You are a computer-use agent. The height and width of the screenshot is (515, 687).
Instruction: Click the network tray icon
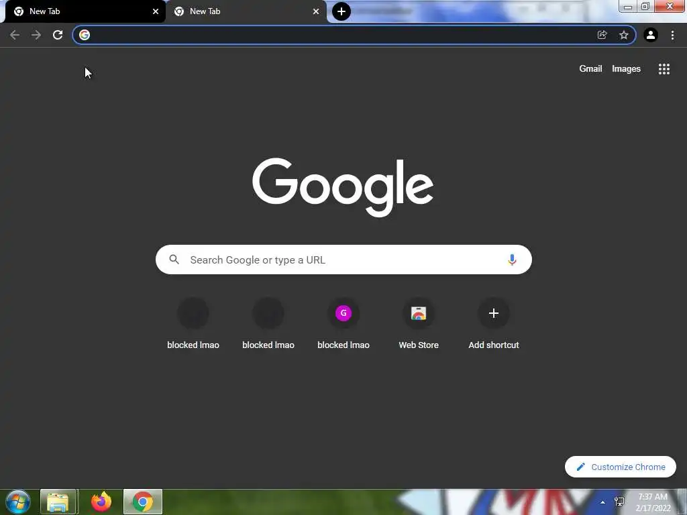coord(619,502)
